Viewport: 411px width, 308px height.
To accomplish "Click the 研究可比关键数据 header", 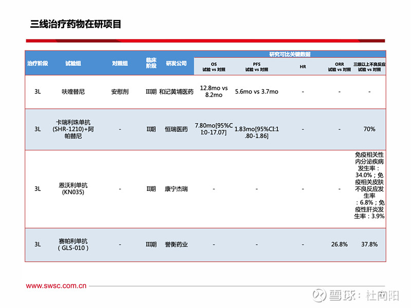I will click(290, 54).
